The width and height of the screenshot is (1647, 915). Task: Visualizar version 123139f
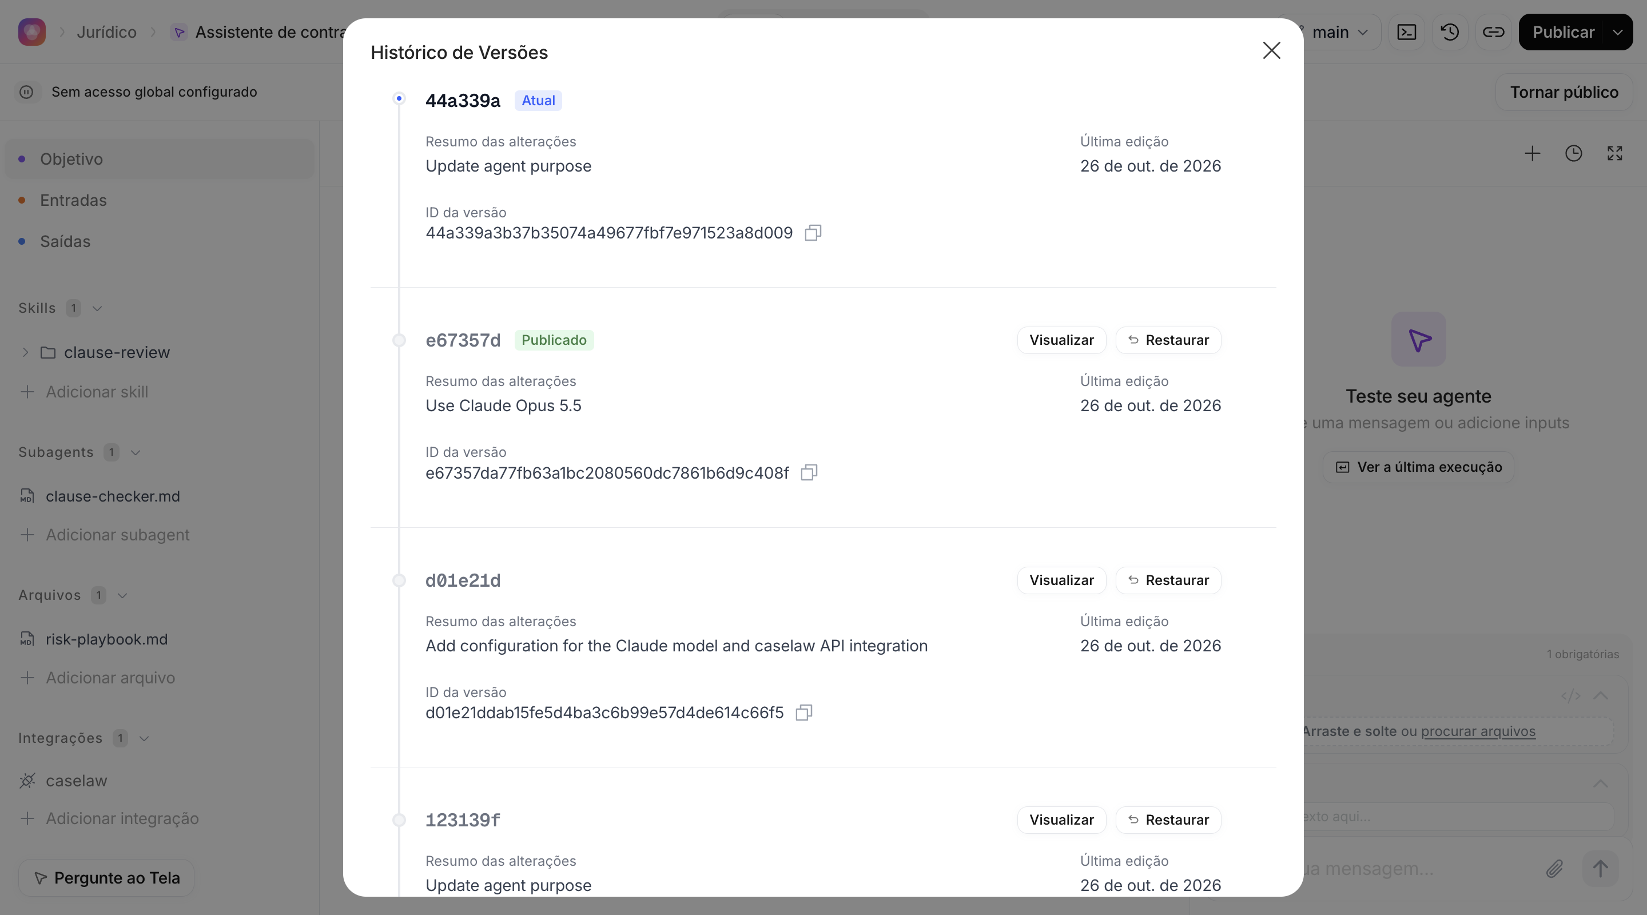coord(1061,819)
